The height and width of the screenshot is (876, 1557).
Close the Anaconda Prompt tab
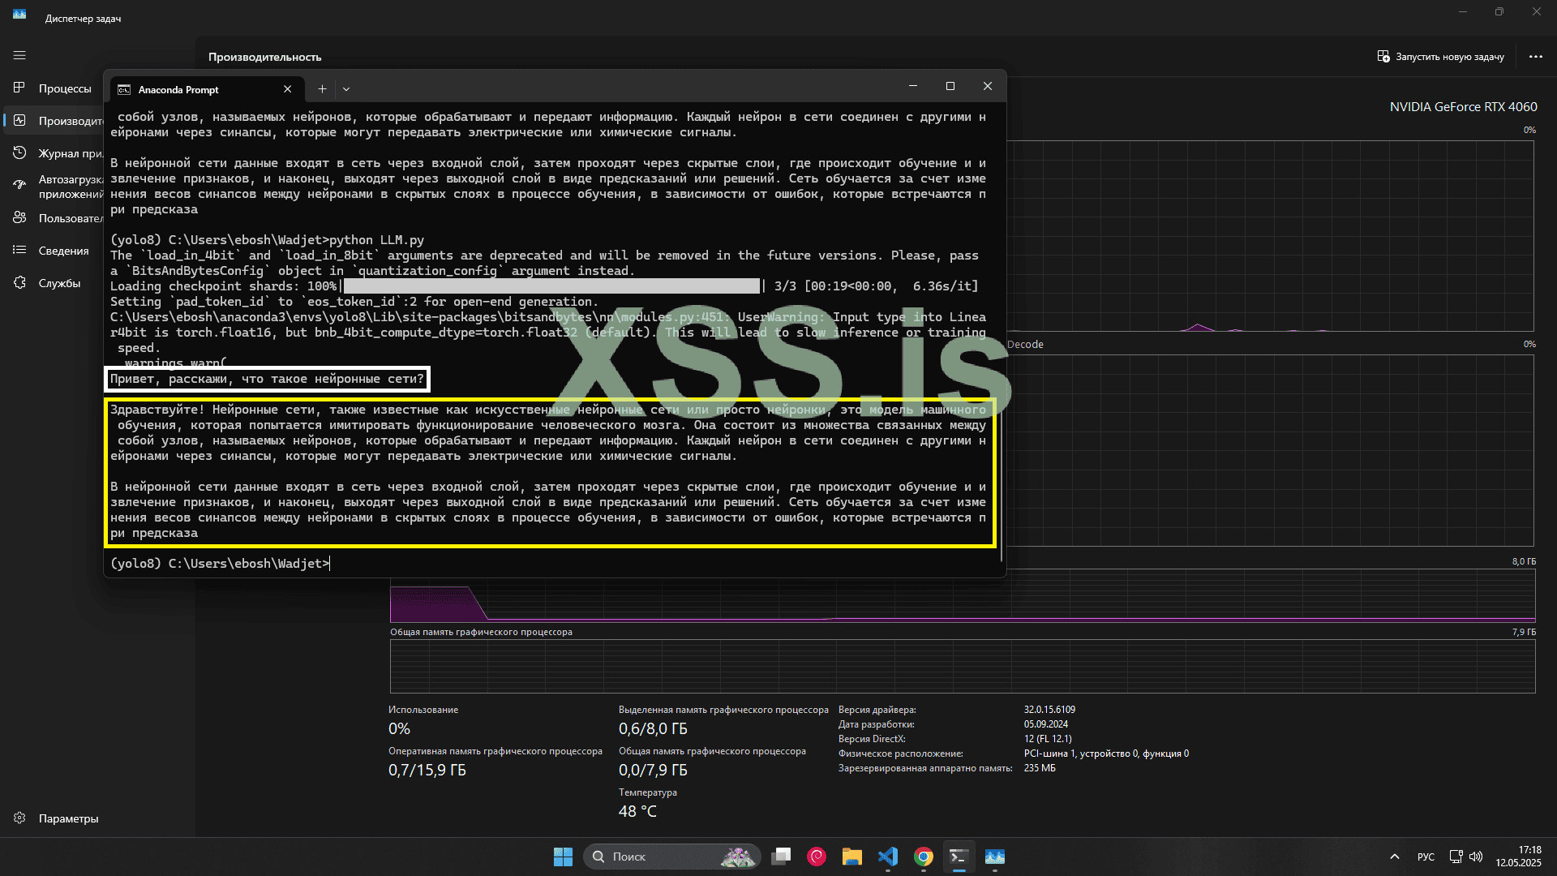click(287, 89)
